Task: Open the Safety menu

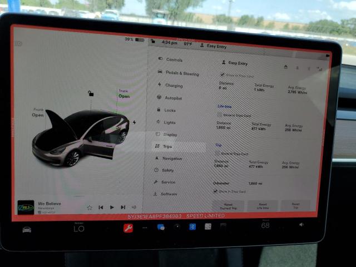Action: click(164, 170)
